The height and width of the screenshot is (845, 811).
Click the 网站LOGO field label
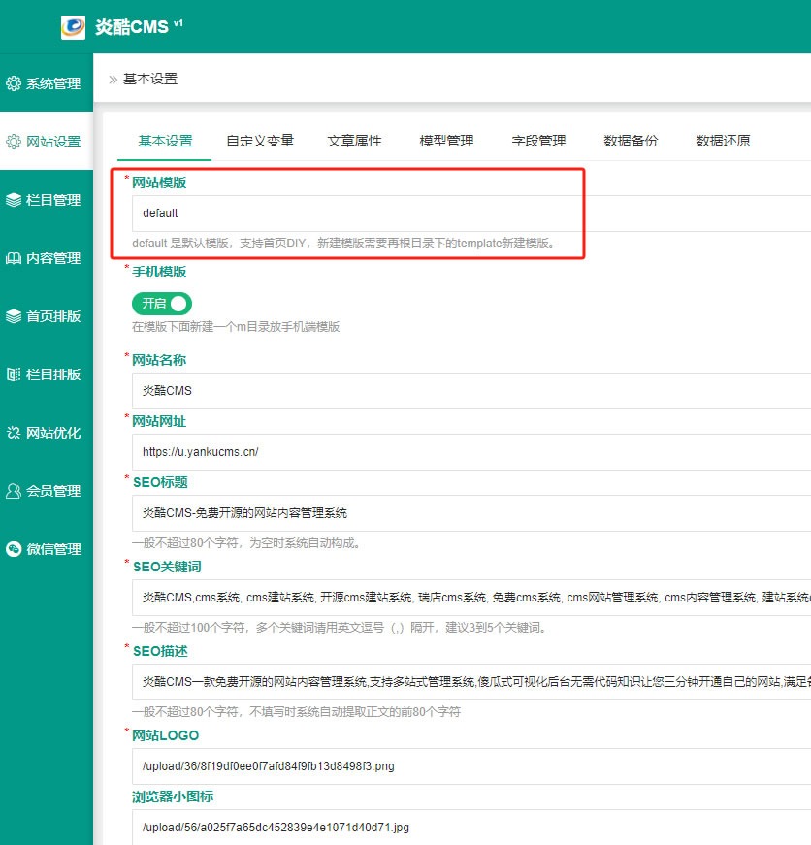(166, 735)
